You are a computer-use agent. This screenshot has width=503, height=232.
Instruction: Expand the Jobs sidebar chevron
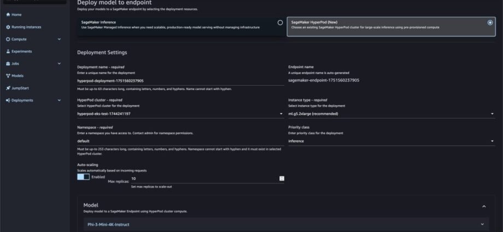(59, 63)
